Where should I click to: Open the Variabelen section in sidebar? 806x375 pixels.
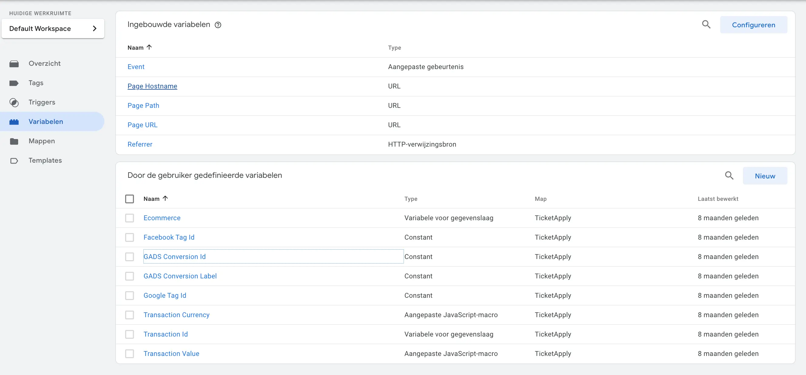(x=46, y=121)
